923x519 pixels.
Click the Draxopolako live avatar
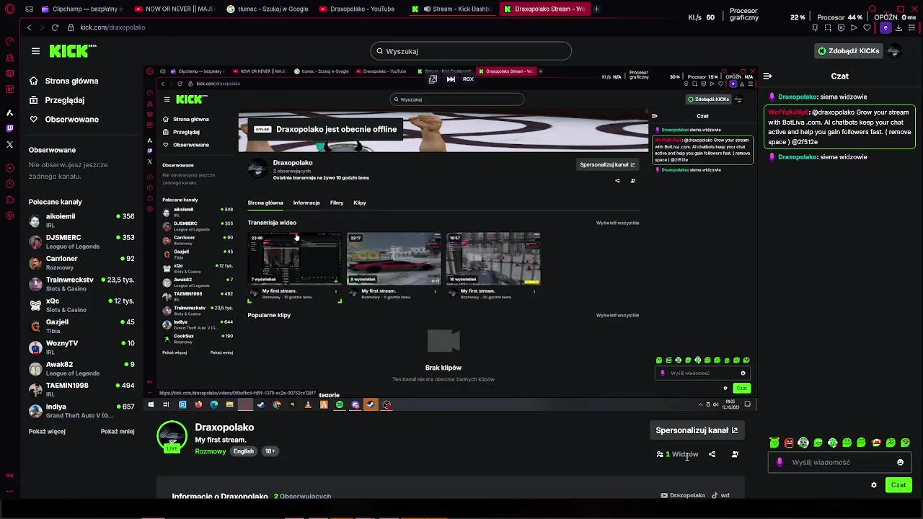(172, 437)
